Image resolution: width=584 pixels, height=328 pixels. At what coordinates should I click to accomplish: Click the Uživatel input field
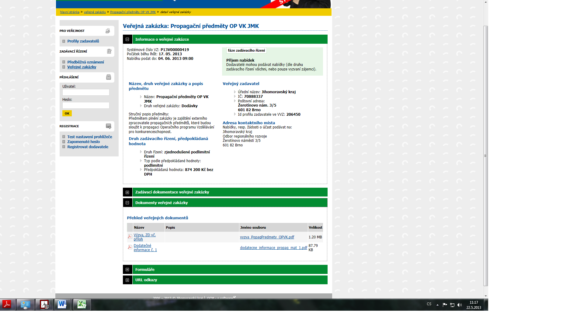pos(86,92)
